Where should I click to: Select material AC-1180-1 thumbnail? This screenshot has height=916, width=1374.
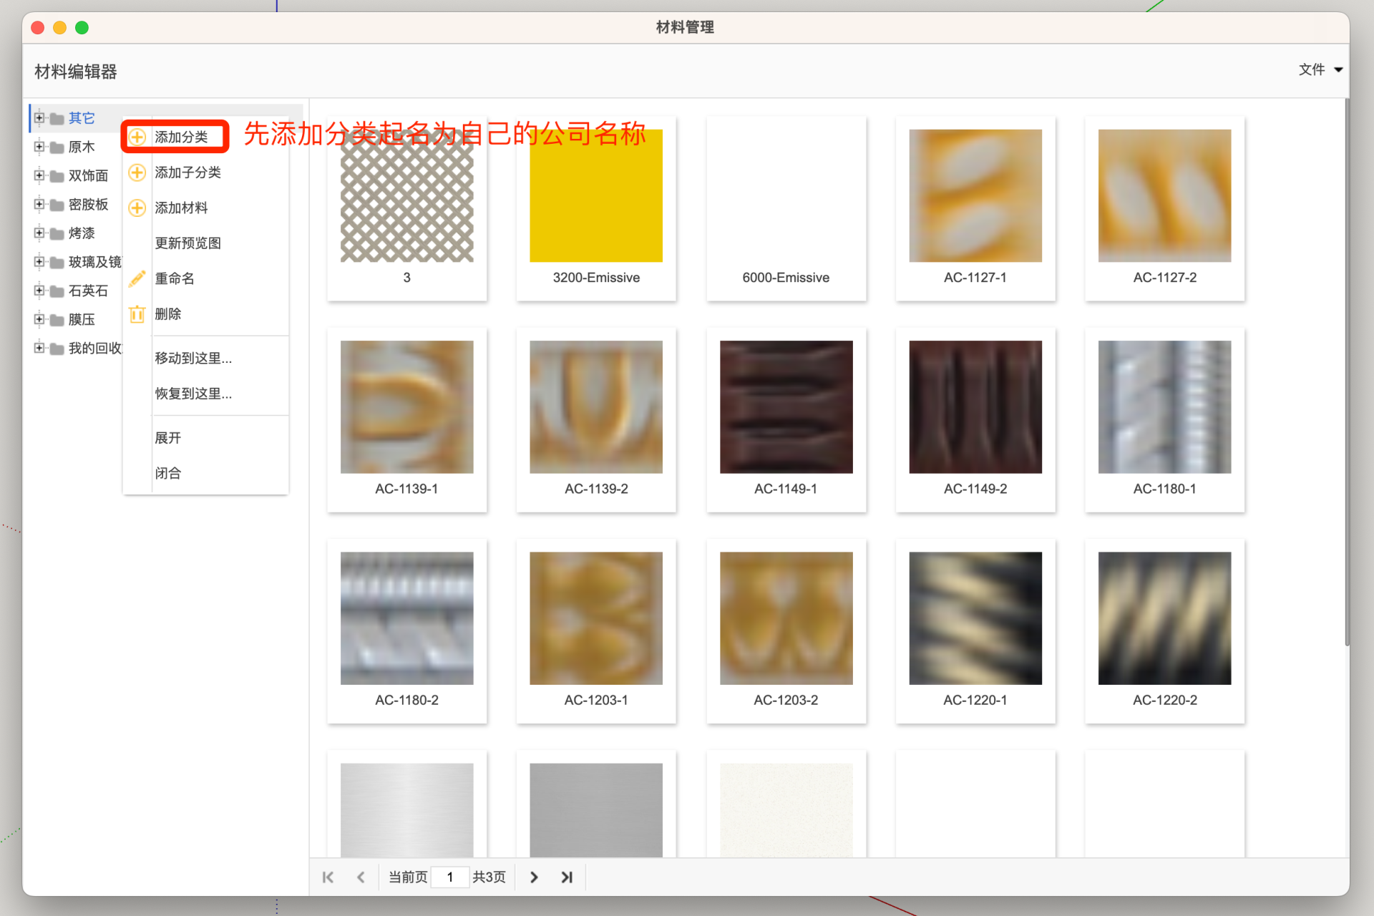pos(1165,406)
